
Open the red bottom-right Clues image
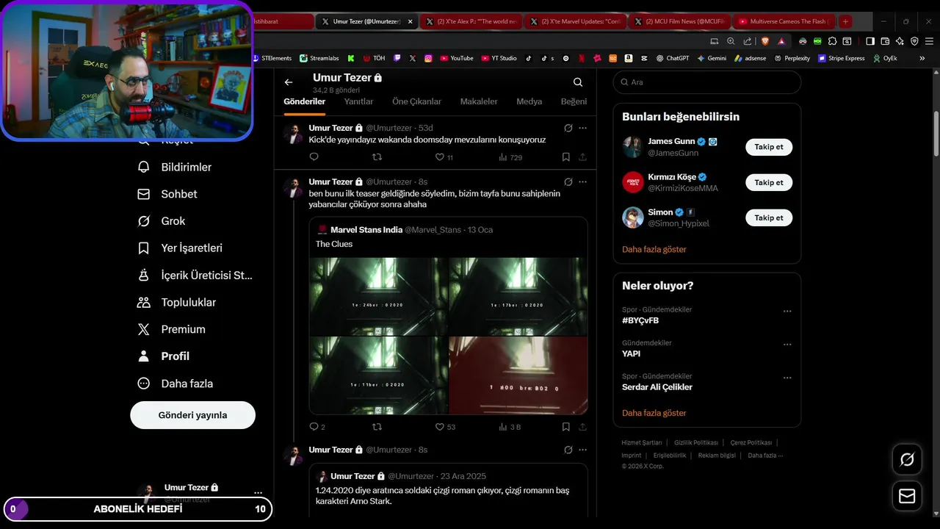[x=518, y=375]
